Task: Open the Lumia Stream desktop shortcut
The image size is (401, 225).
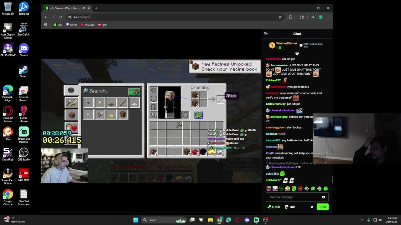Action: click(x=24, y=114)
